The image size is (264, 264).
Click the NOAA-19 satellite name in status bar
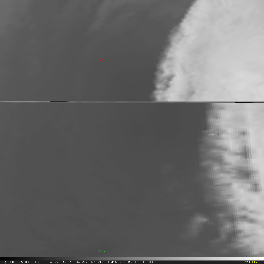[x=30, y=262]
